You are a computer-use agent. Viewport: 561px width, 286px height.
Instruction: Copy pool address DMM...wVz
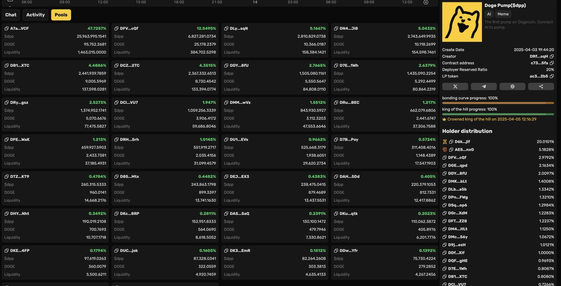click(x=226, y=102)
